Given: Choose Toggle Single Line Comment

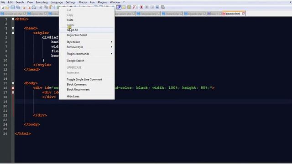Looking at the screenshot, I should click(x=87, y=80).
